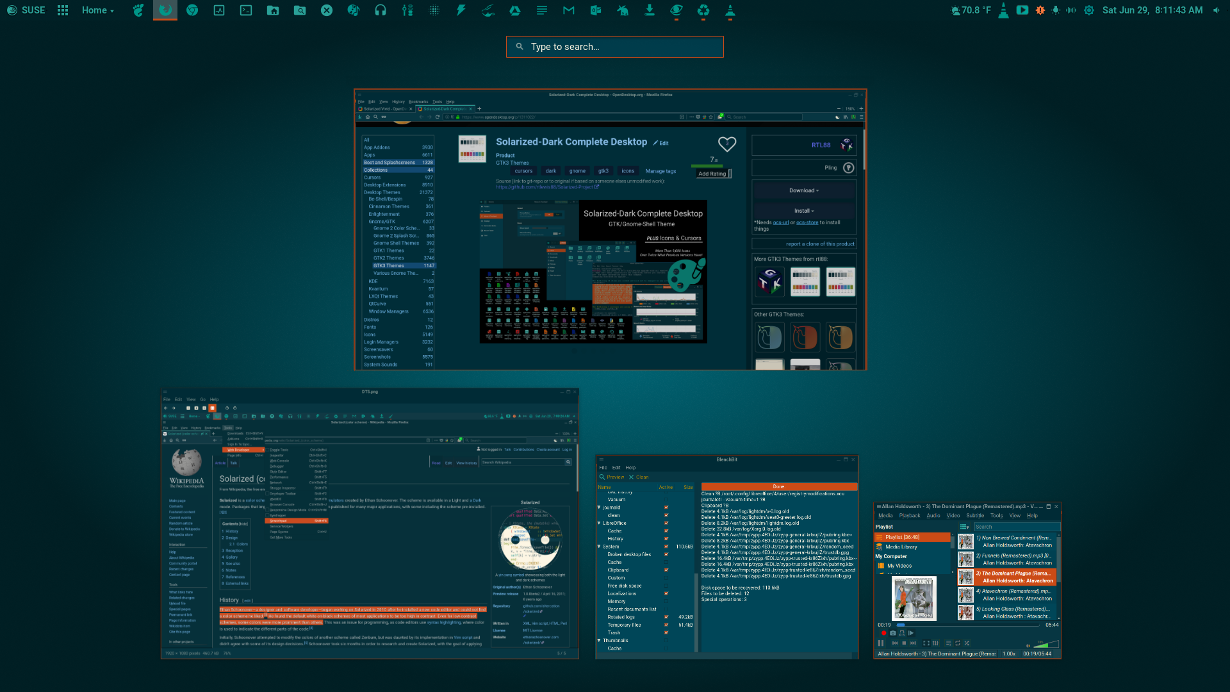Toggle Broken desktop files checkbox in BleachBit
This screenshot has width=1230, height=692.
[666, 554]
